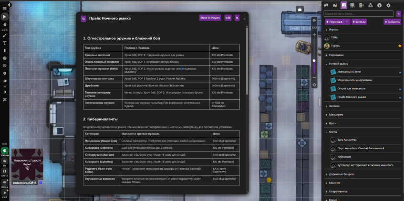
Task: Open the dice rolling tool
Action: [4, 58]
